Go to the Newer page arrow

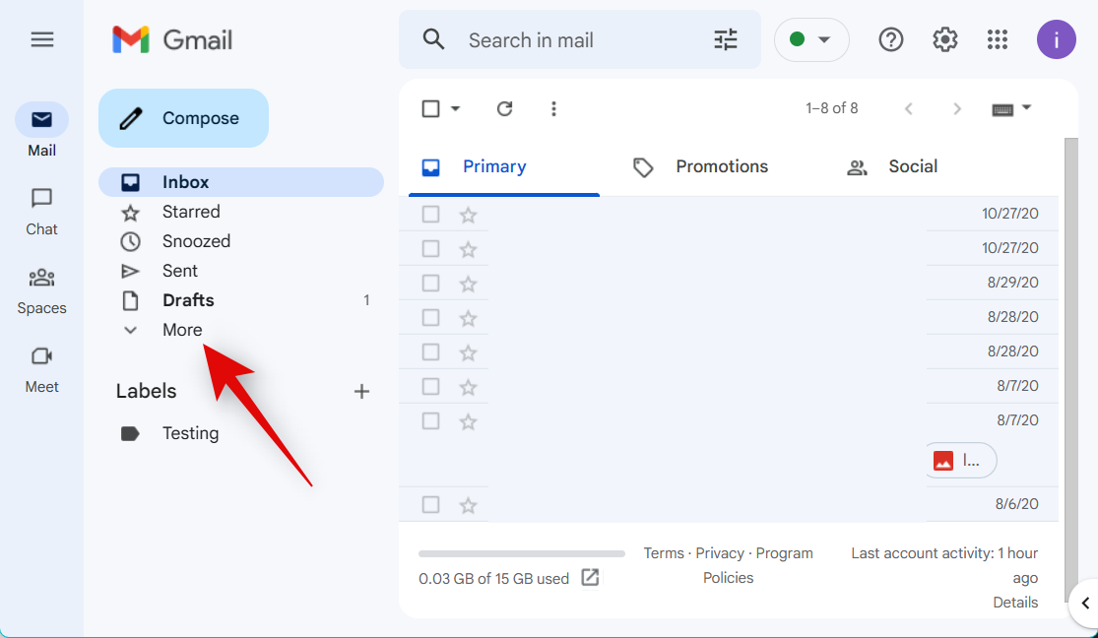point(908,108)
